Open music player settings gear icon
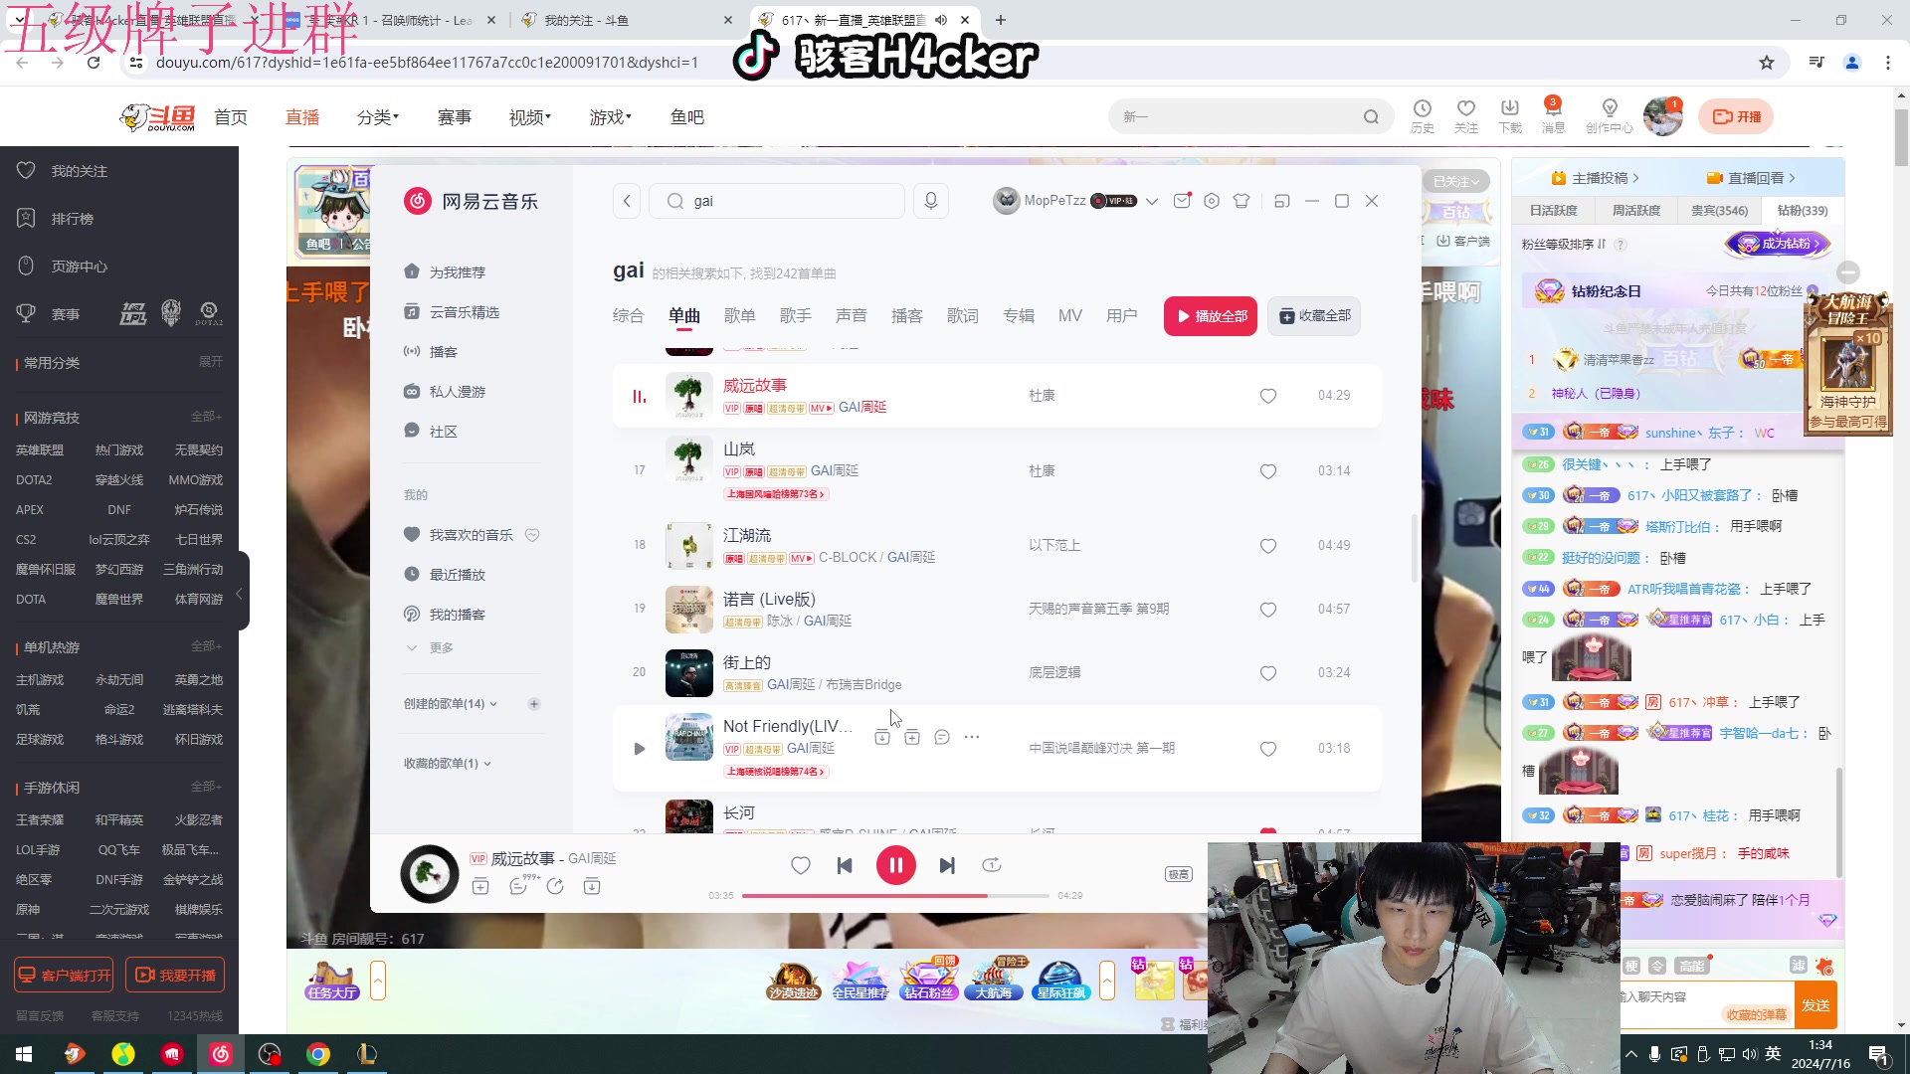The height and width of the screenshot is (1074, 1910). coord(1212,201)
